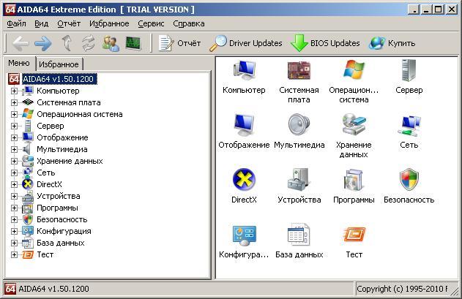Expand the Мультимедиа tree node
The height and width of the screenshot is (299, 462).
click(x=14, y=149)
